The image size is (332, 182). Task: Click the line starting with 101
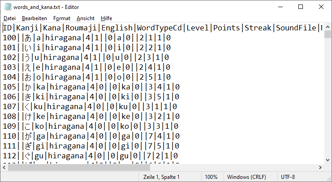(x=87, y=47)
